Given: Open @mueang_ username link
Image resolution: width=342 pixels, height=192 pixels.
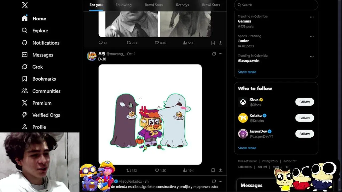Looking at the screenshot, I should pos(115,54).
